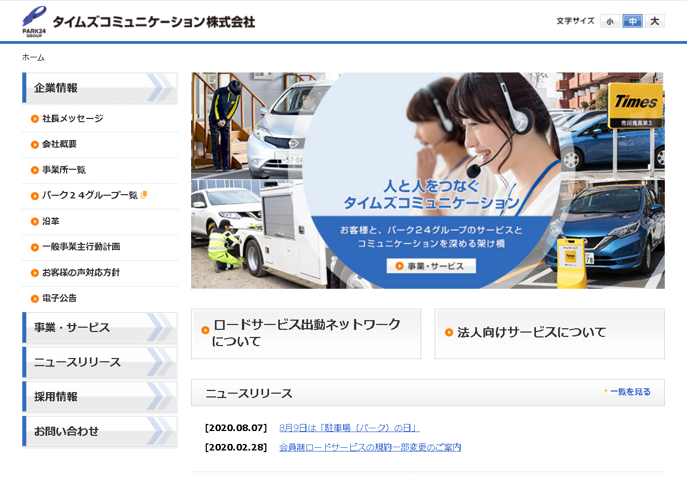The width and height of the screenshot is (687, 484).
Task: Click the 事業・サービス button in the banner
Action: (x=431, y=266)
